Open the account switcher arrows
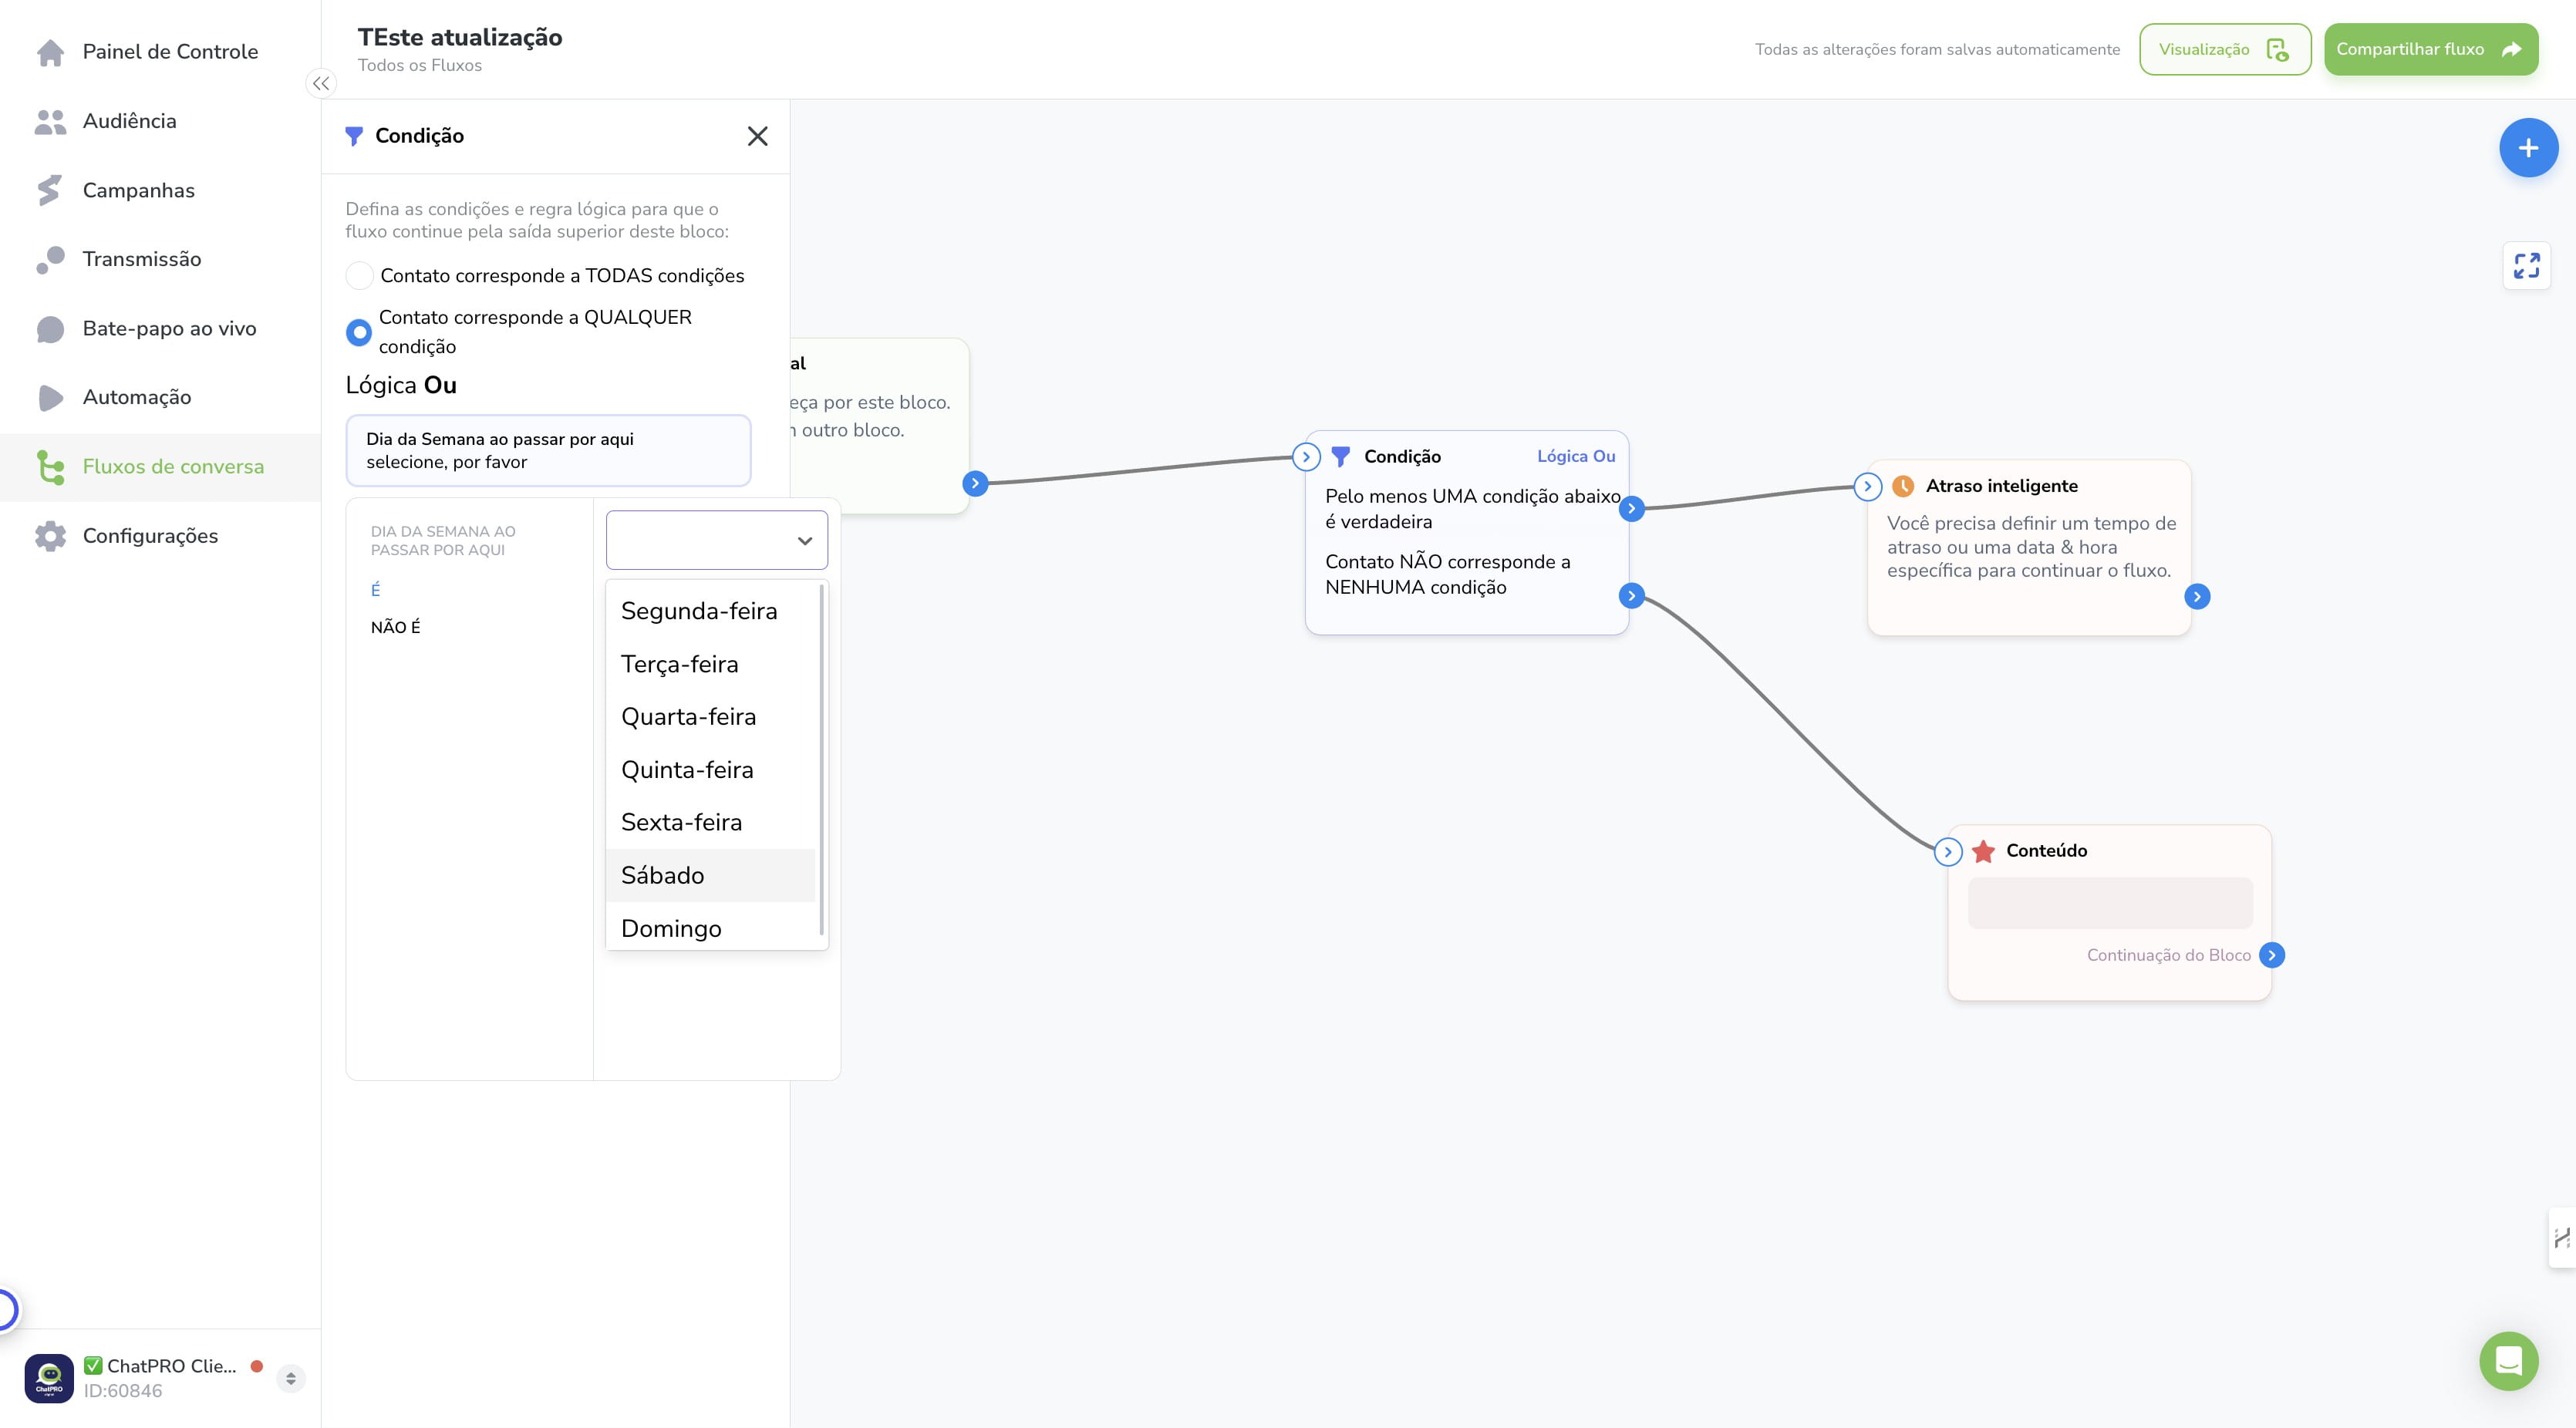 click(290, 1378)
